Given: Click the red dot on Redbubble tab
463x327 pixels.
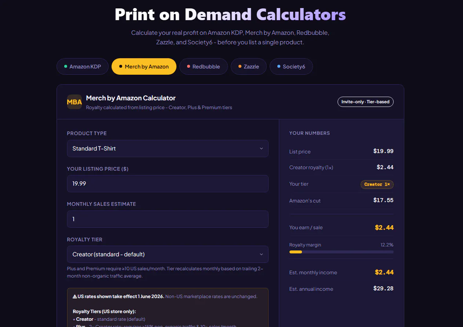Looking at the screenshot, I should click(x=189, y=67).
